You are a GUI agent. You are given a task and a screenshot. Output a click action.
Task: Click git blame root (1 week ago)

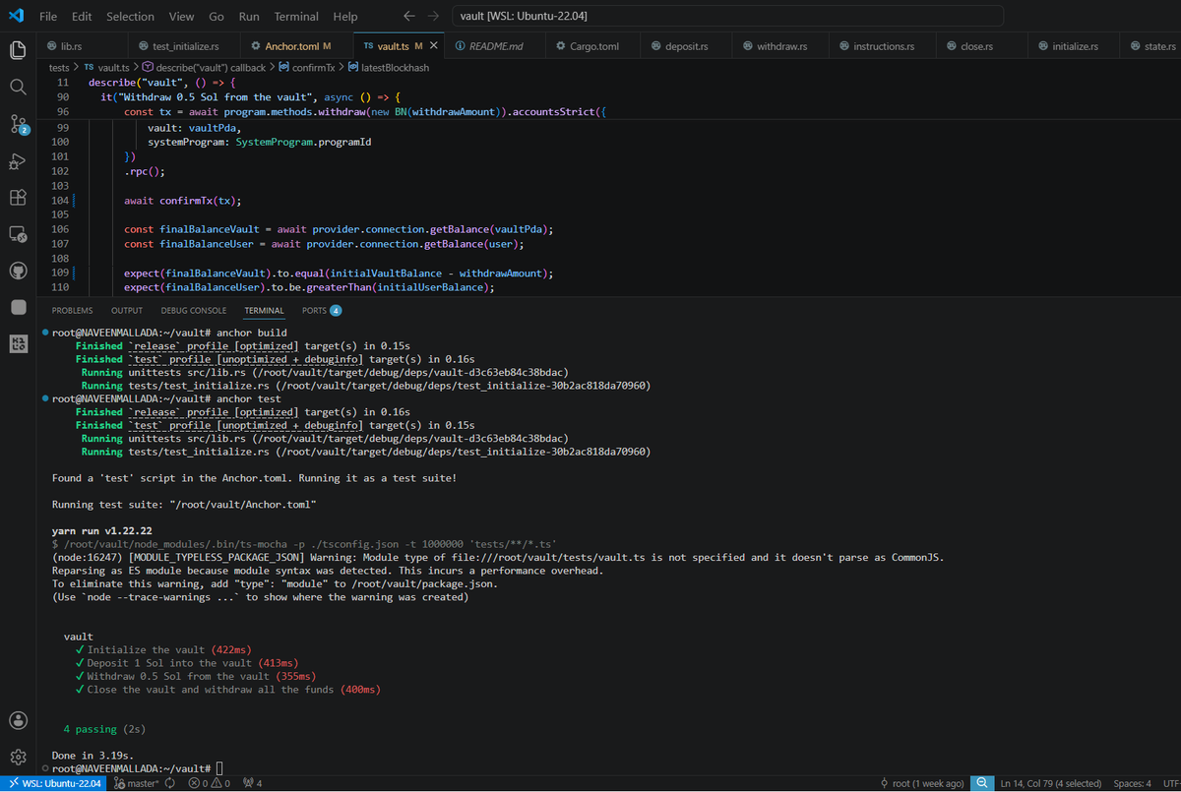(x=922, y=784)
